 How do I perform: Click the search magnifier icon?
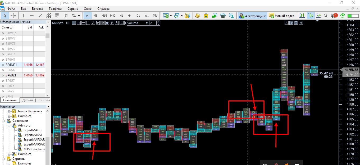326,16
